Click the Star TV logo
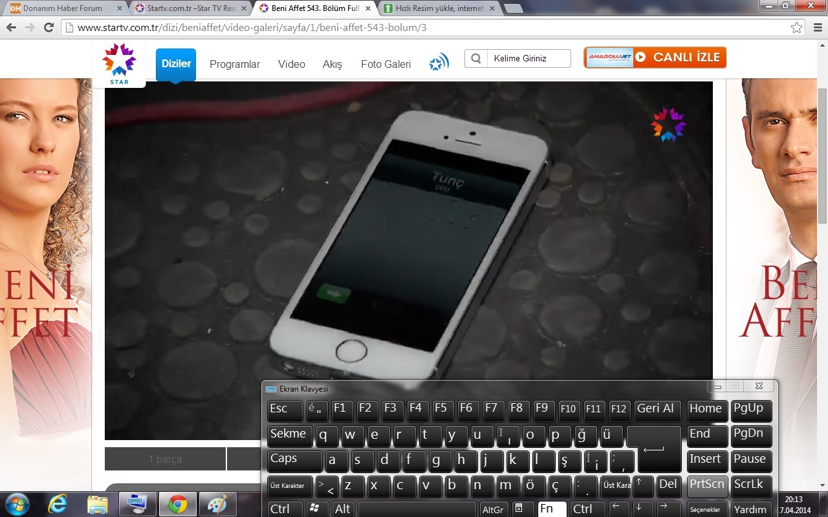Image resolution: width=828 pixels, height=517 pixels. coord(119,63)
